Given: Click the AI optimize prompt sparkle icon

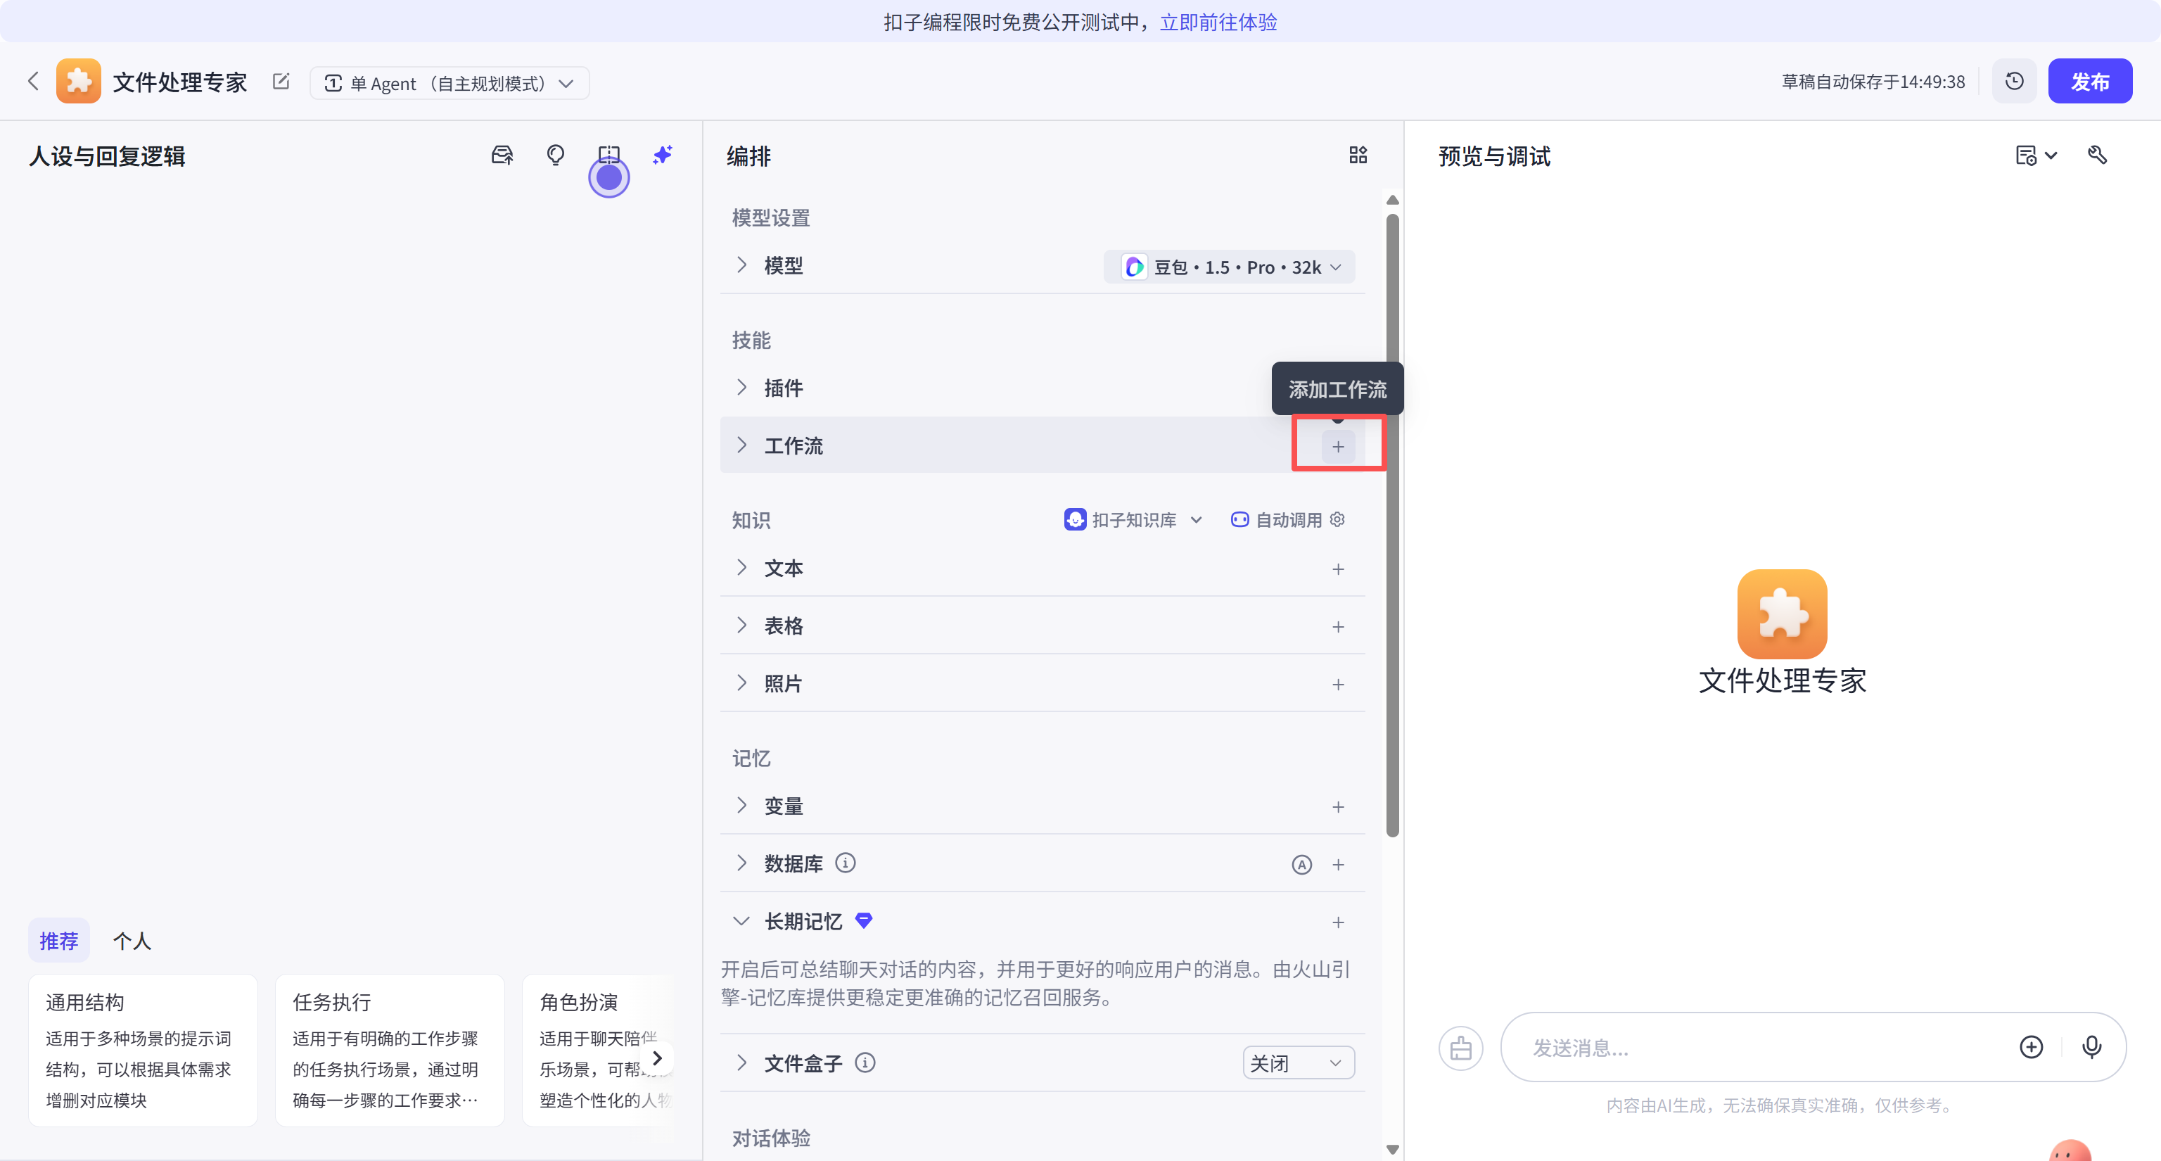Looking at the screenshot, I should tap(662, 156).
